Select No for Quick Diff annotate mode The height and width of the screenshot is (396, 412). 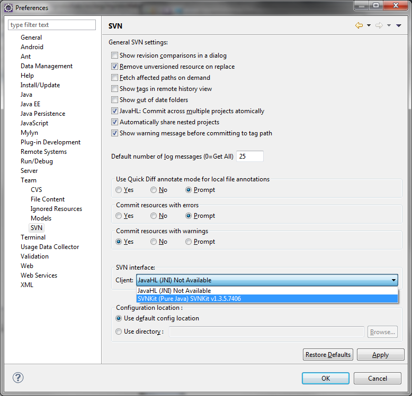point(154,190)
